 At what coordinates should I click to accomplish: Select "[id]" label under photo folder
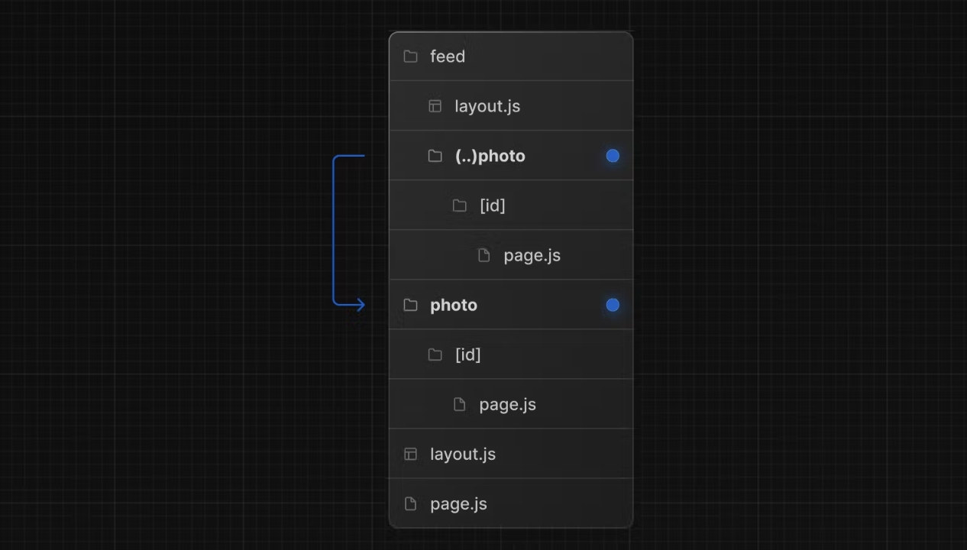[468, 354]
